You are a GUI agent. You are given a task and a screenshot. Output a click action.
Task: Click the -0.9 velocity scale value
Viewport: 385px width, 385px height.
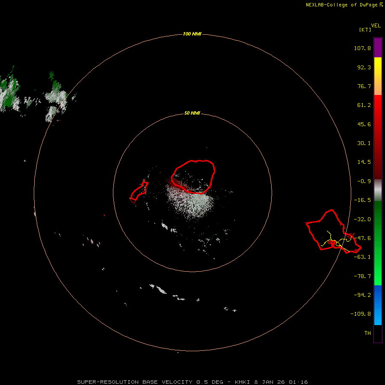[364, 181]
